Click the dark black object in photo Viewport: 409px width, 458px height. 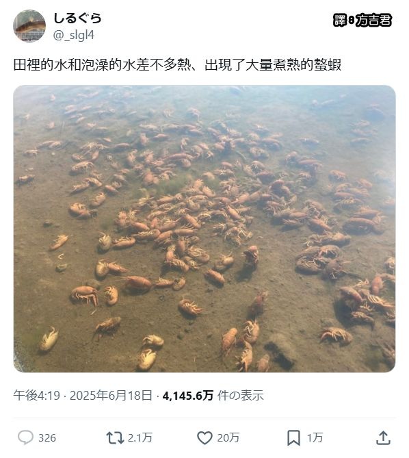tap(279, 355)
